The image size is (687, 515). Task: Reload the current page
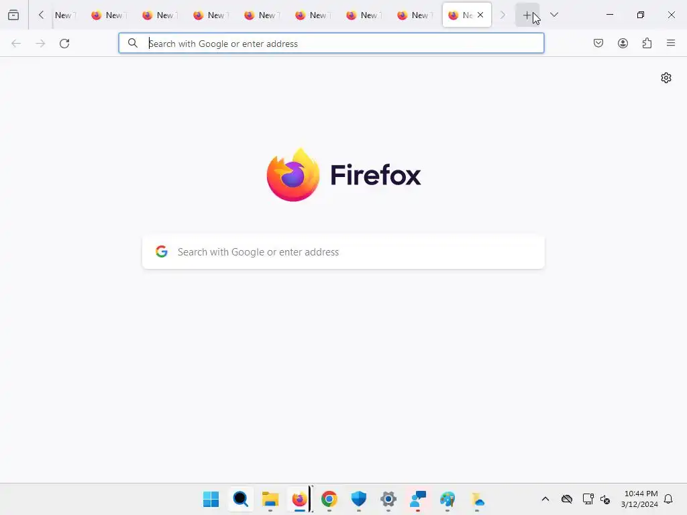(x=64, y=44)
